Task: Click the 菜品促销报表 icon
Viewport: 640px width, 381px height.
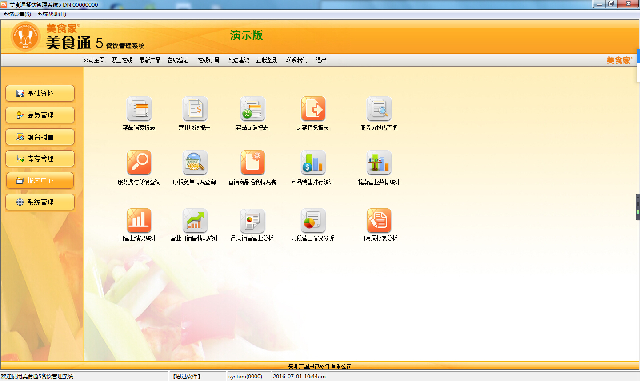Action: [252, 109]
